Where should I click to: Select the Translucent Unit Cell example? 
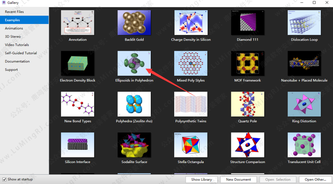[x=304, y=145]
